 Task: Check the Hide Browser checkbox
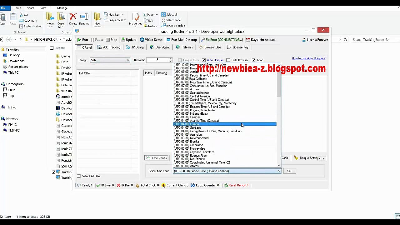tap(228, 60)
